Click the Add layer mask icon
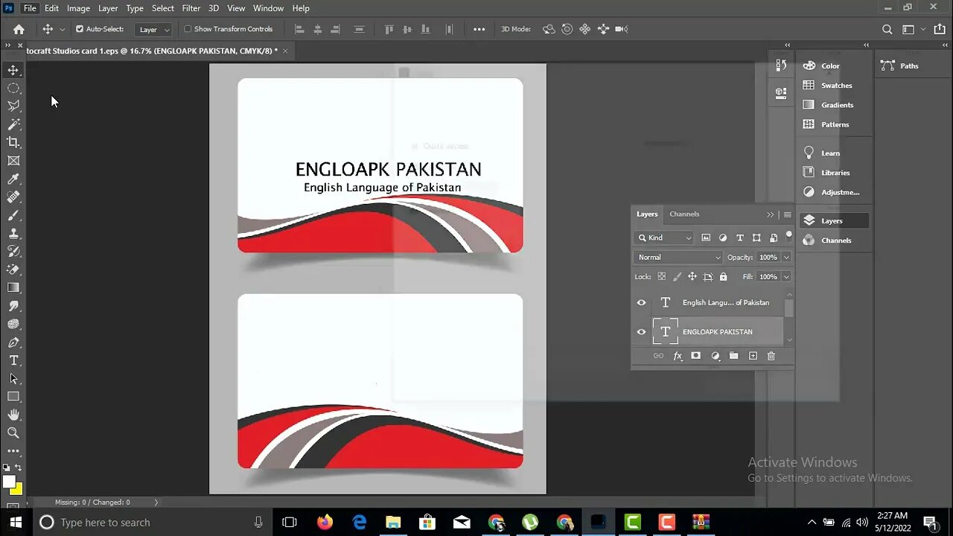The width and height of the screenshot is (953, 536). click(x=695, y=356)
